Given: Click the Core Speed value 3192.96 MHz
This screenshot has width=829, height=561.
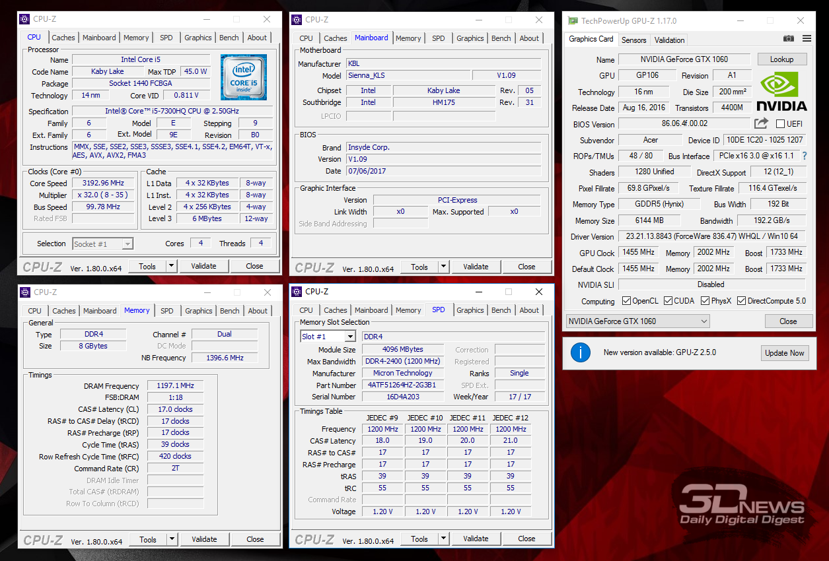Looking at the screenshot, I should [x=103, y=183].
